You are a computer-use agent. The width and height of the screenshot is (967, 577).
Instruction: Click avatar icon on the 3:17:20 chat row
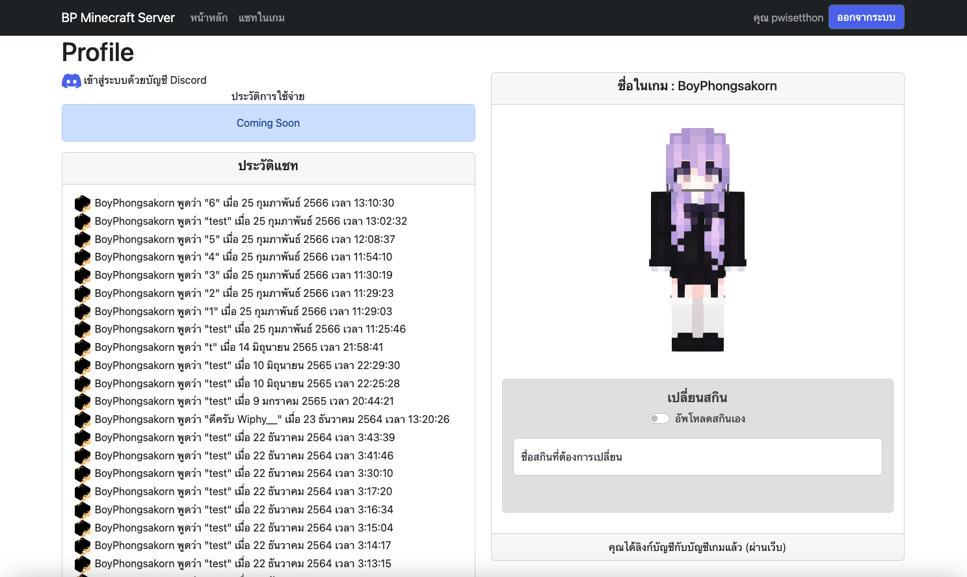[83, 492]
